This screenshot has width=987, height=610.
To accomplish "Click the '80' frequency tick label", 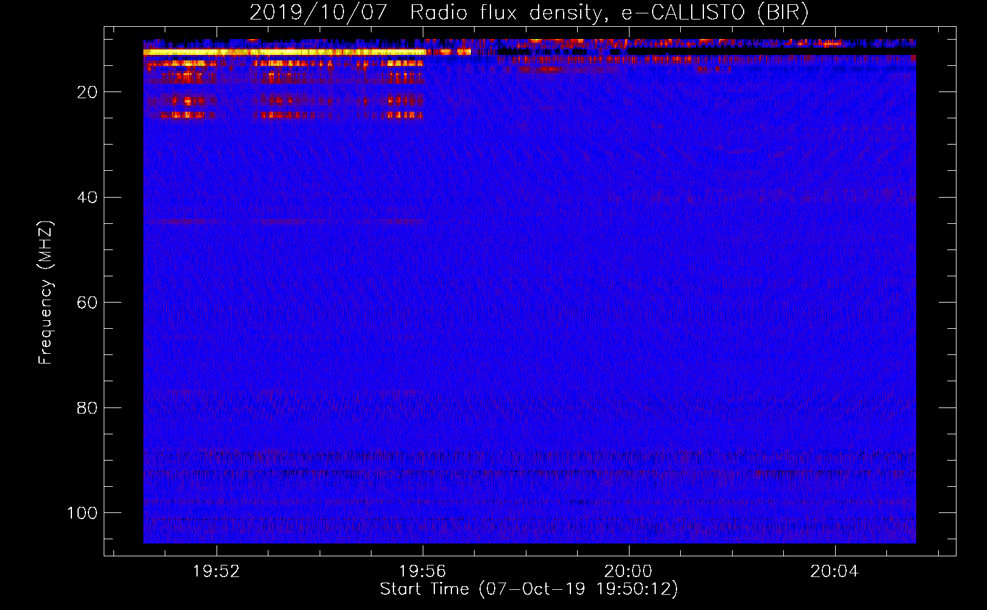I will [87, 407].
